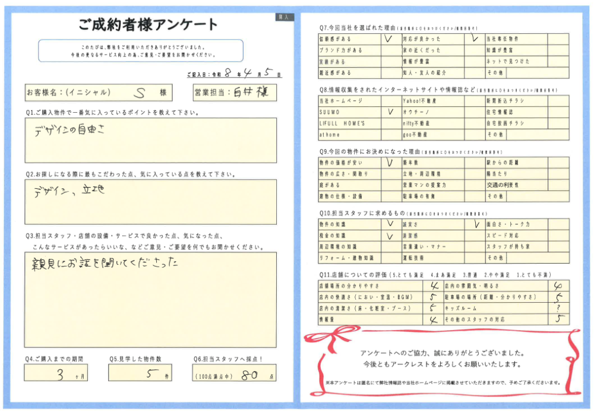
Task: Tick the box for 信頼感がある in Q7
Action: click(390, 39)
